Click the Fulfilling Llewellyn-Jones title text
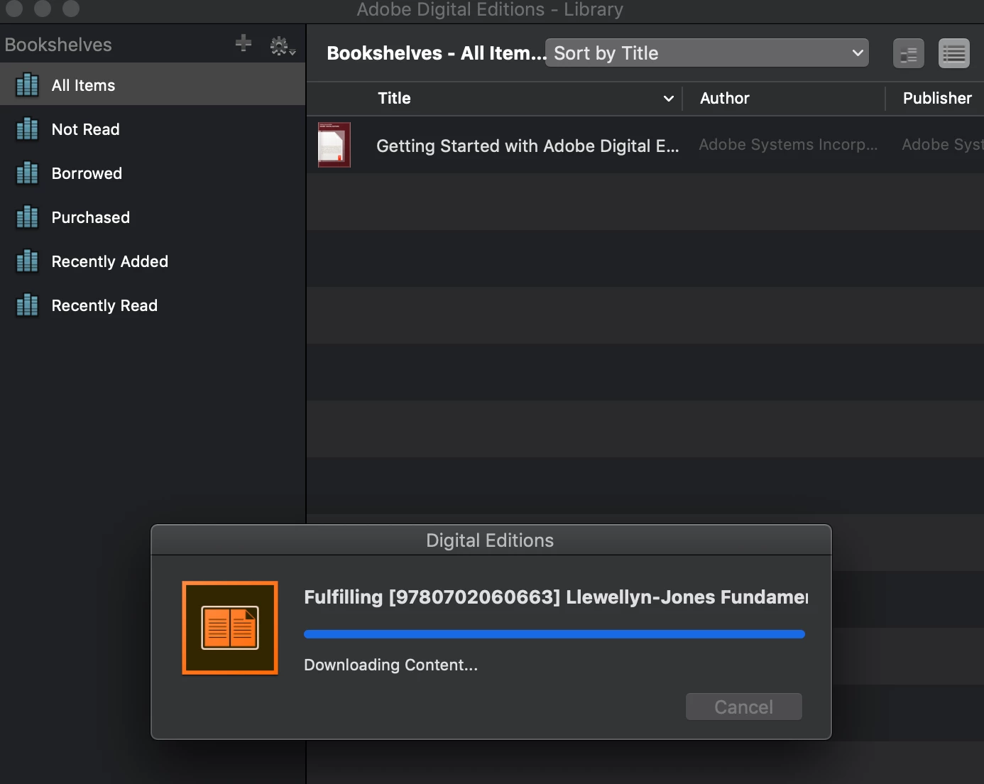The image size is (984, 784). coord(556,597)
